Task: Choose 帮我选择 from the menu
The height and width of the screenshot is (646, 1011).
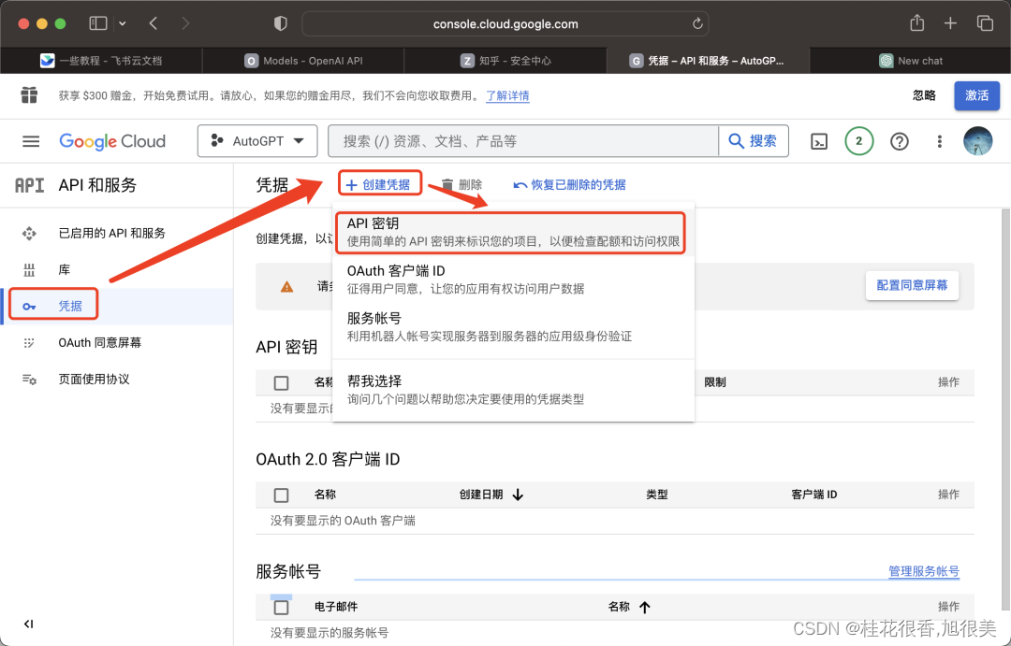Action: (x=513, y=390)
